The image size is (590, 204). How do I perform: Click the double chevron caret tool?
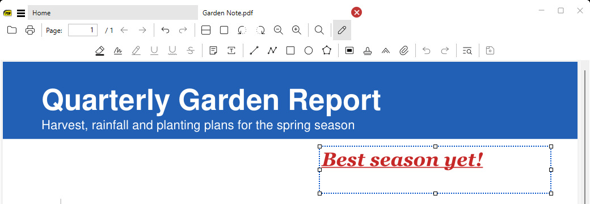386,51
